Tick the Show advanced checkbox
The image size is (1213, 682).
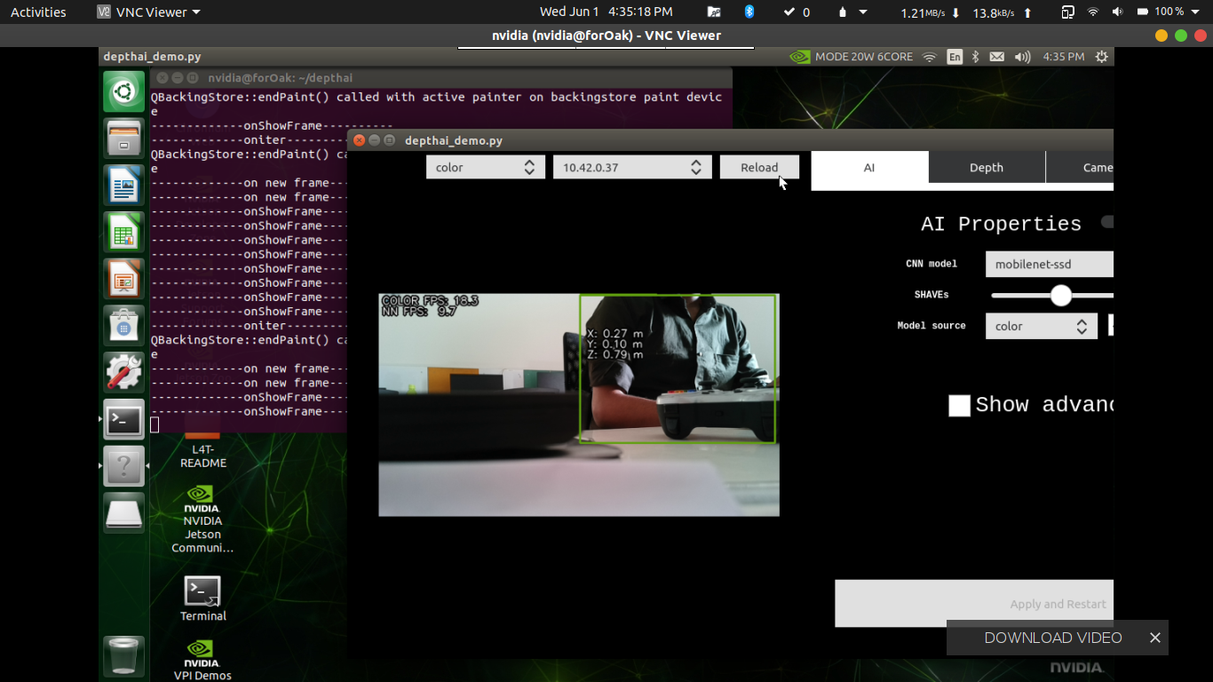959,406
